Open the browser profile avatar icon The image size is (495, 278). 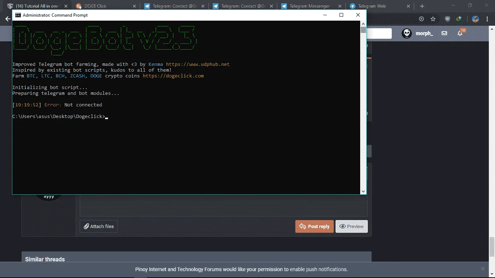[476, 19]
